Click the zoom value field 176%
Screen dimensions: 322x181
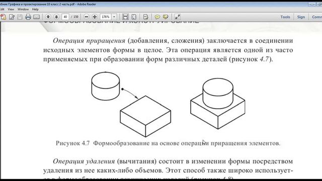coord(106,17)
